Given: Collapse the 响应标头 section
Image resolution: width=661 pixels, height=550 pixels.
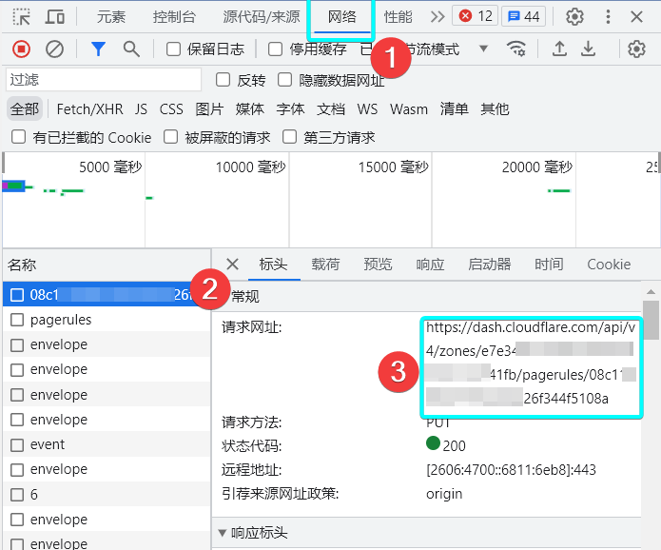Looking at the screenshot, I should [x=223, y=533].
